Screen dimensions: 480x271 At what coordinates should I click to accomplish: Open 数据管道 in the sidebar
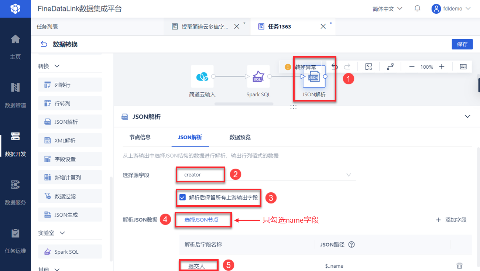click(x=15, y=95)
